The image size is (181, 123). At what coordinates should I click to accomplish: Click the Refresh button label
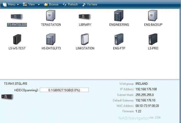[73, 4]
